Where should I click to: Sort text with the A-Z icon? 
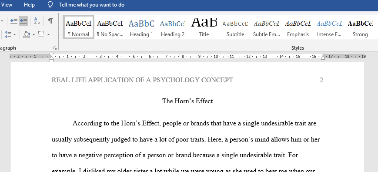(x=37, y=21)
